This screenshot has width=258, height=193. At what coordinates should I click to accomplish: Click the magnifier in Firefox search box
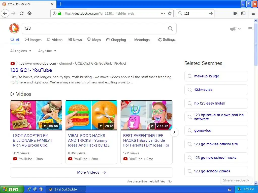tap(180, 13)
